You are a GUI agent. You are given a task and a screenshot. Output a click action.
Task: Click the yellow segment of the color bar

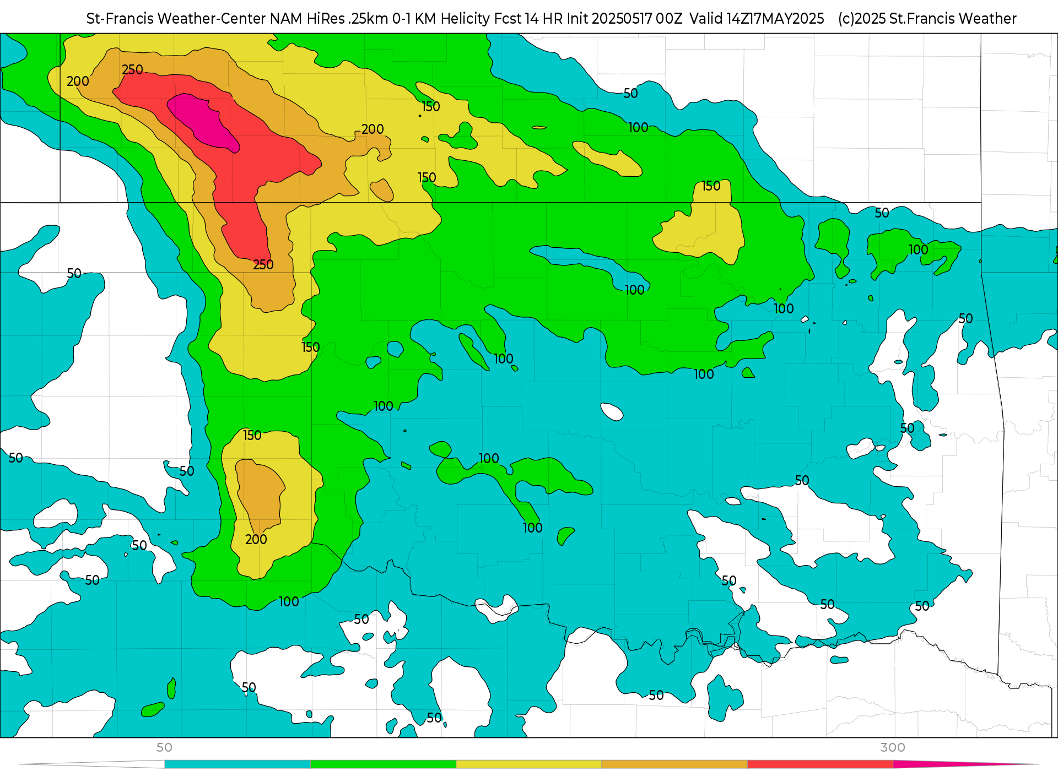point(529,764)
